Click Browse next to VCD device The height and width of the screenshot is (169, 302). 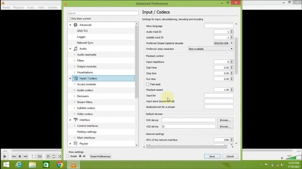(225, 126)
